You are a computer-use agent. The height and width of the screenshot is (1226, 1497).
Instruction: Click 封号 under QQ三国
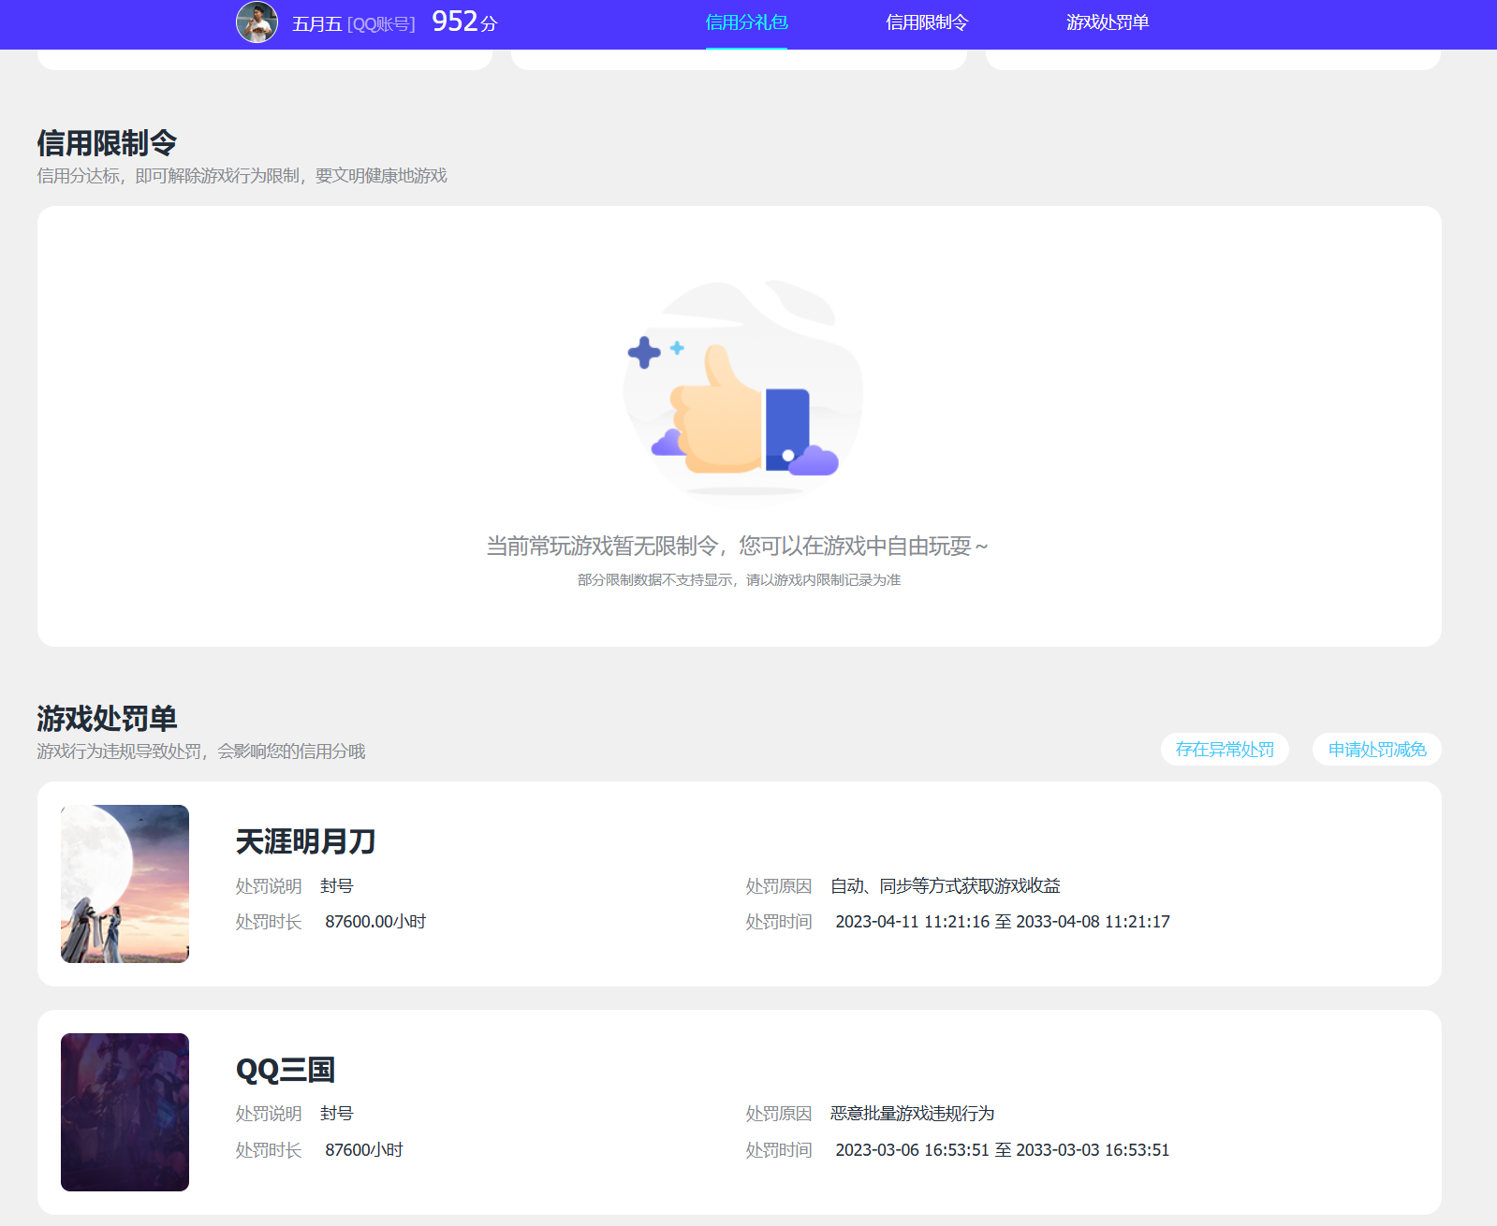337,1114
